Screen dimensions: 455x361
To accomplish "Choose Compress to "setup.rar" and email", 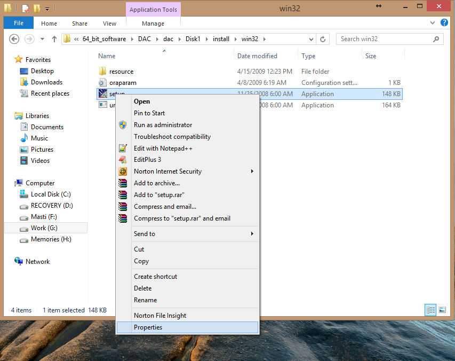I will coord(187,218).
